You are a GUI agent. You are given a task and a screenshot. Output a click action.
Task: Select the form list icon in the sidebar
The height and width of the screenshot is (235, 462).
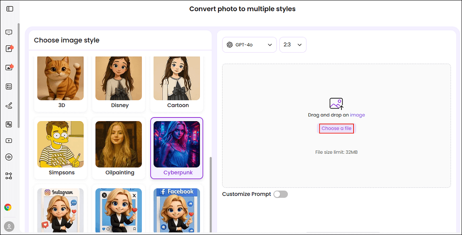pos(8,86)
